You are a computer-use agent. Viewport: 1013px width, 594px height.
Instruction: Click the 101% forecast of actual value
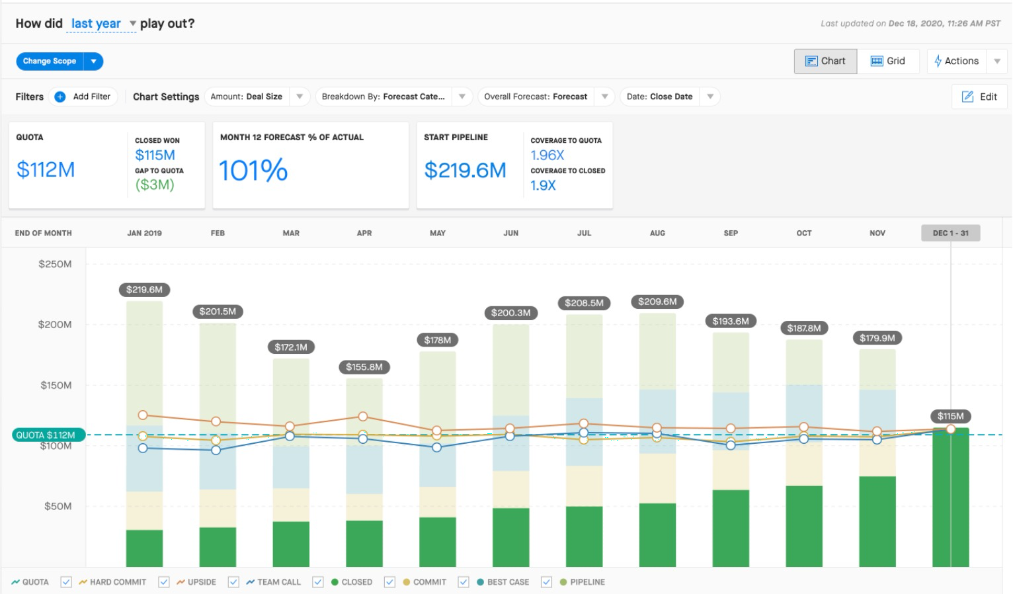253,170
